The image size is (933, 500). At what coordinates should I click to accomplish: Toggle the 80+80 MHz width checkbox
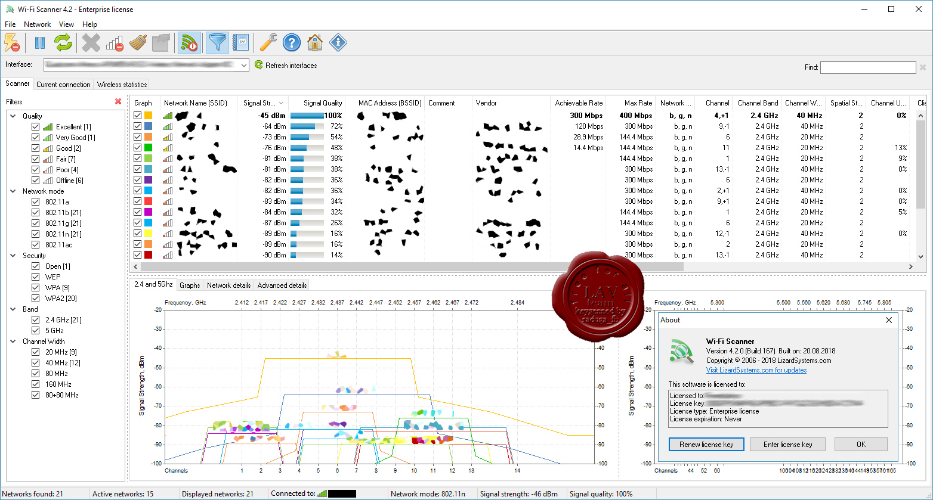point(35,395)
